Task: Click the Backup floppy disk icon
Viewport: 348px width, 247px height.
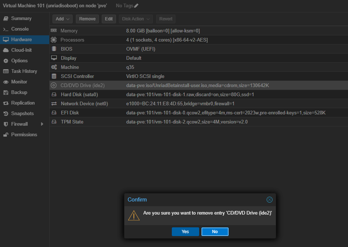Action: 6,93
